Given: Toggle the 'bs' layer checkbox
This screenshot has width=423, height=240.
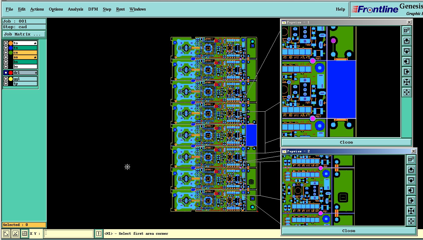Looking at the screenshot, I should tap(6, 62).
